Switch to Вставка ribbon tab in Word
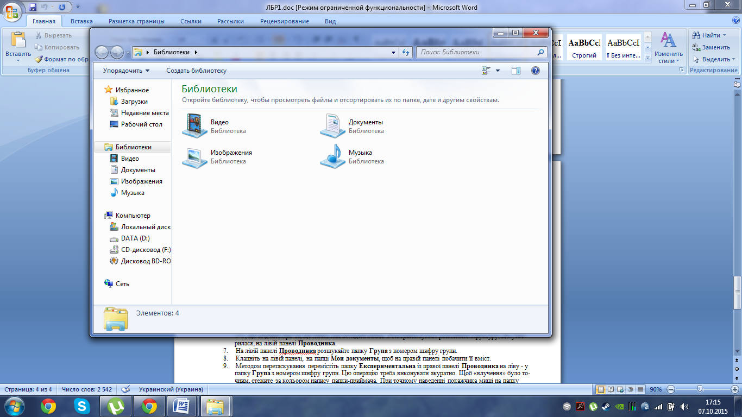Viewport: 742px width, 417px height. (x=81, y=21)
